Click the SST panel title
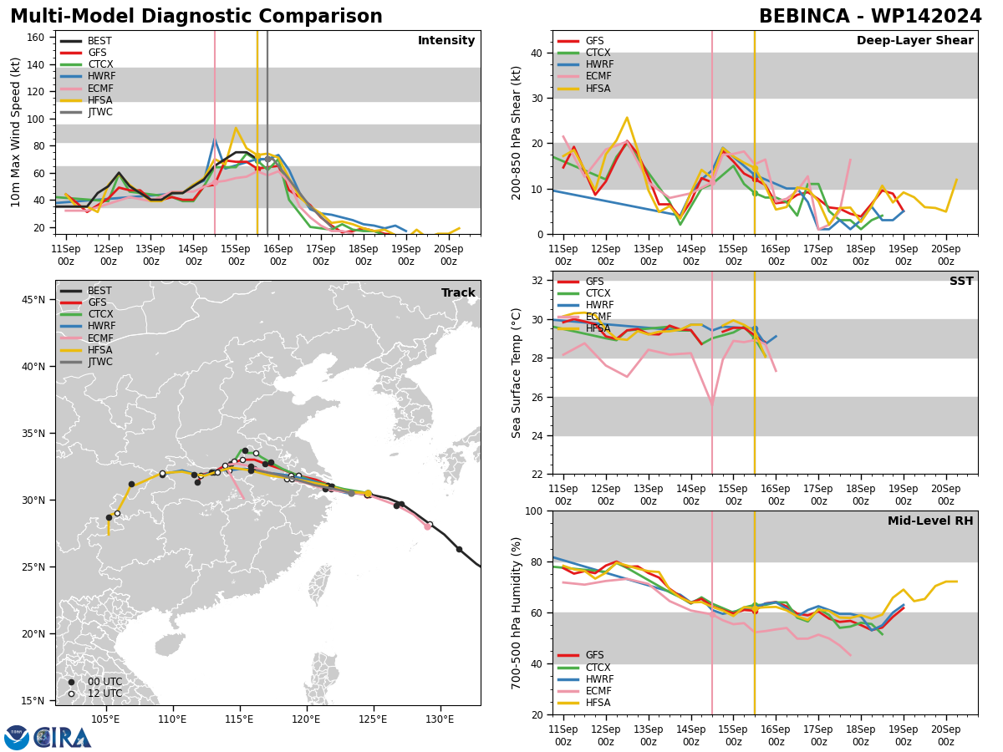 click(961, 282)
